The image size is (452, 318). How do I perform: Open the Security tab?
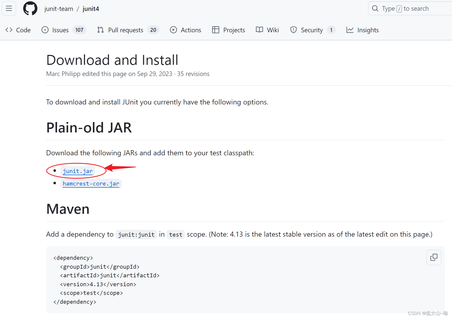pyautogui.click(x=313, y=30)
